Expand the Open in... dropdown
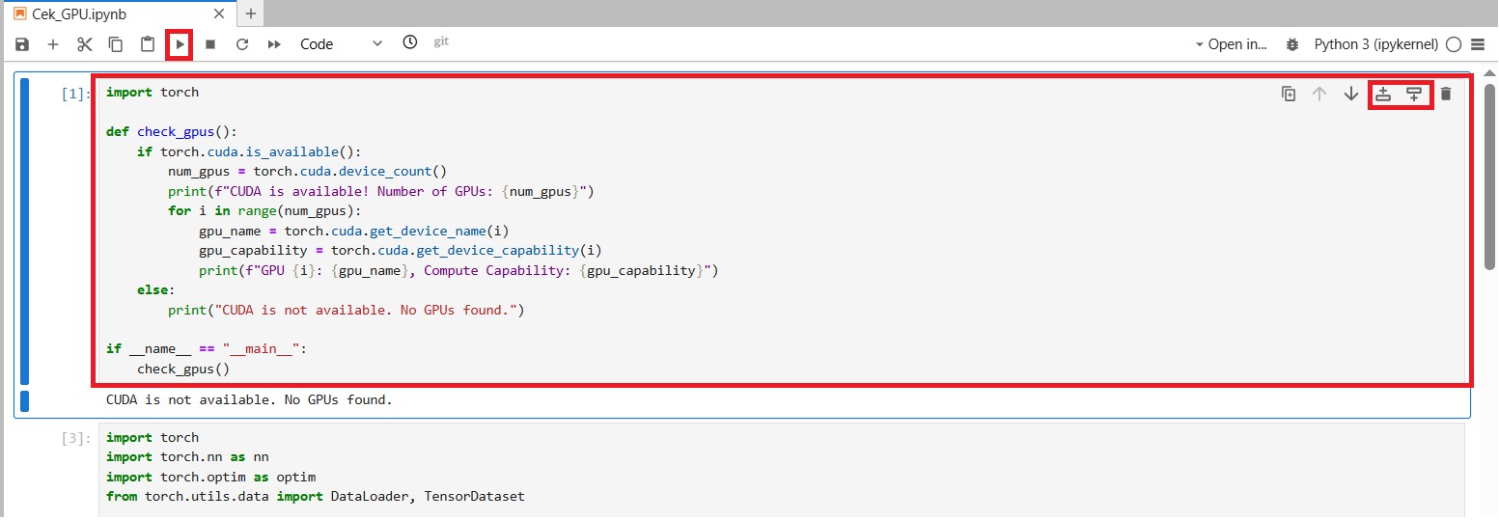The width and height of the screenshot is (1499, 520). [x=1232, y=44]
